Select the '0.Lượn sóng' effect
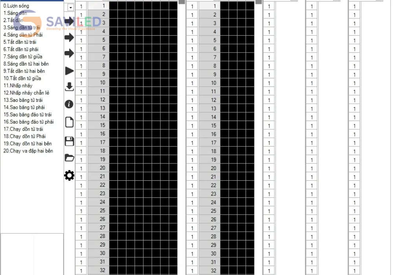The image size is (393, 275). pos(17,6)
